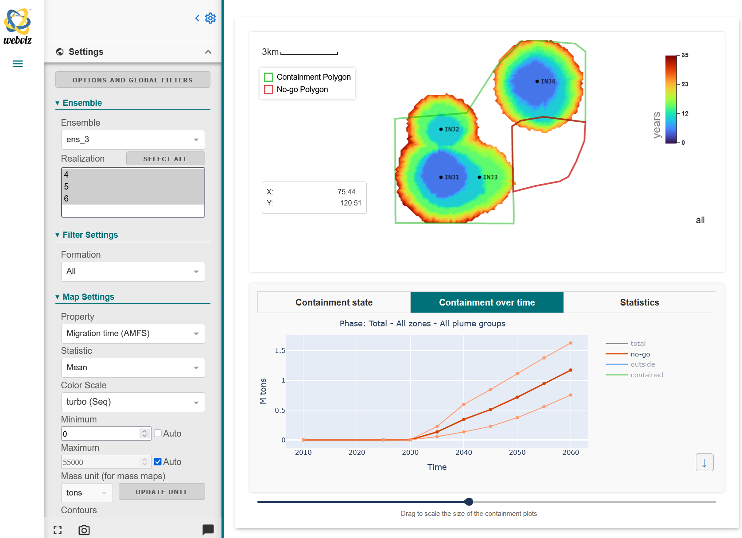Click the containment plot size slider handle
The height and width of the screenshot is (538, 742).
pos(469,502)
